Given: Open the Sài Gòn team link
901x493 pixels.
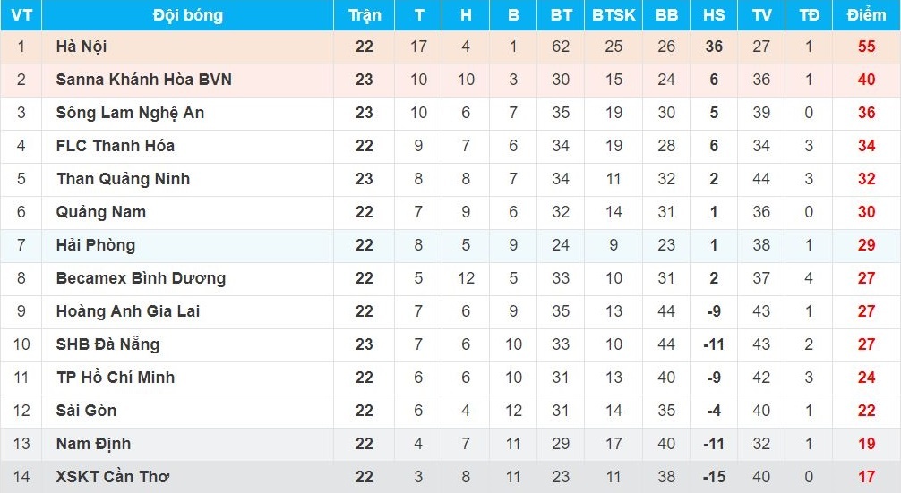Looking at the screenshot, I should click(86, 411).
